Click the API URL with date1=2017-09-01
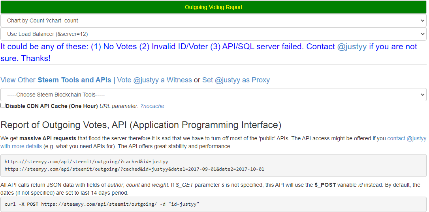 click(x=134, y=169)
